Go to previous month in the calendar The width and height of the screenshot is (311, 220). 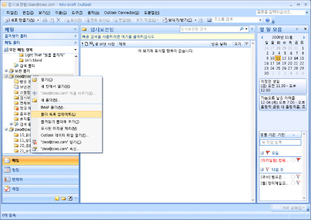[262, 37]
